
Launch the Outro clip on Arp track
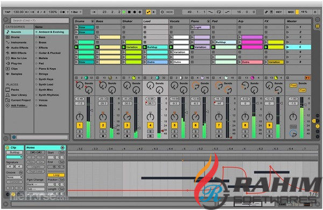pyautogui.click(x=240, y=62)
